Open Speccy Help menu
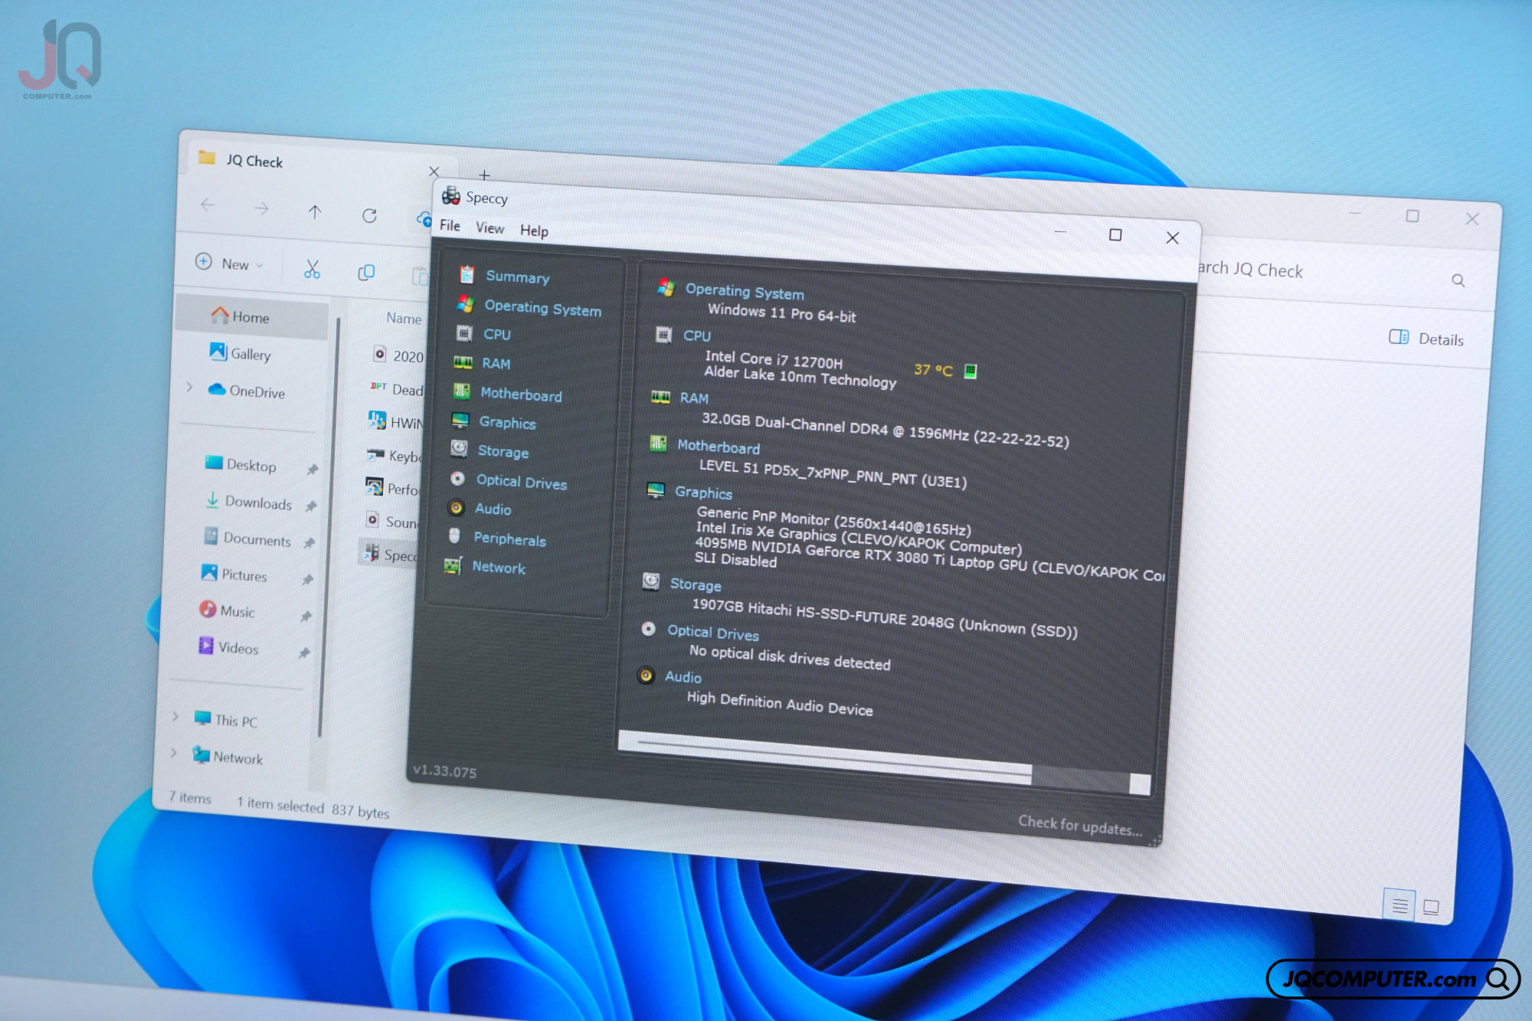Image resolution: width=1532 pixels, height=1021 pixels. [534, 231]
